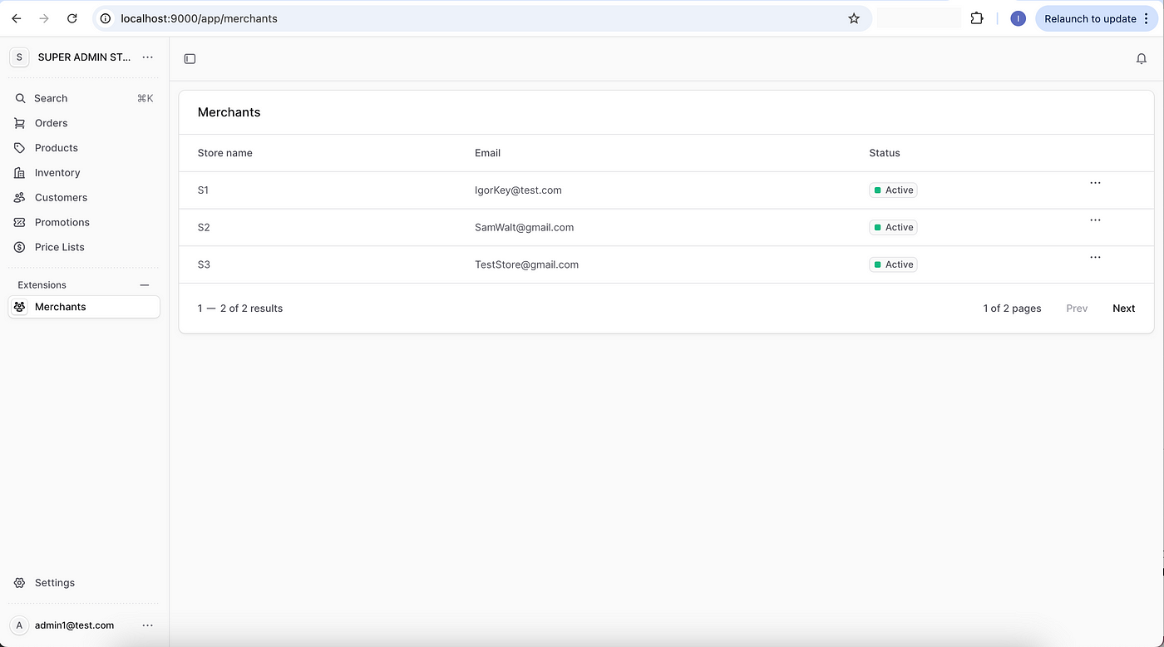Click the Store name column header

pyautogui.click(x=225, y=153)
